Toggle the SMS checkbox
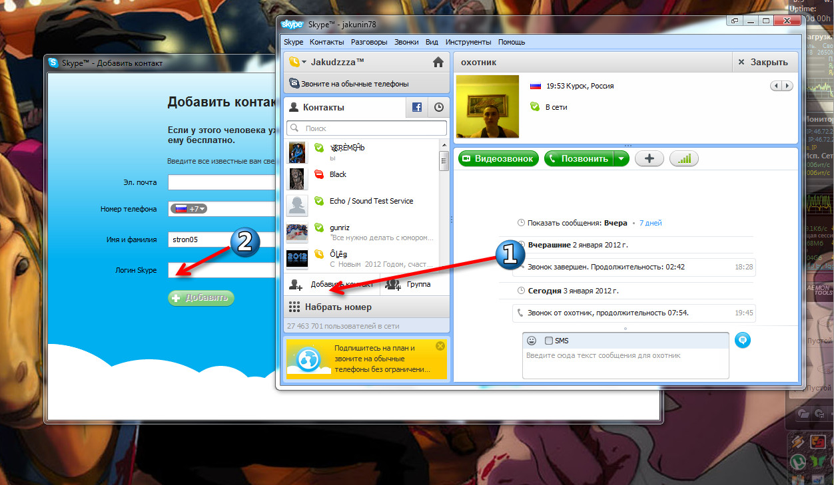834x485 pixels. point(549,341)
